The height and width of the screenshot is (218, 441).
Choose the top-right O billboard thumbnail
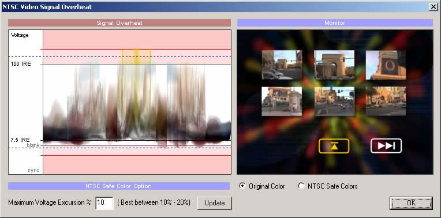coord(386,65)
